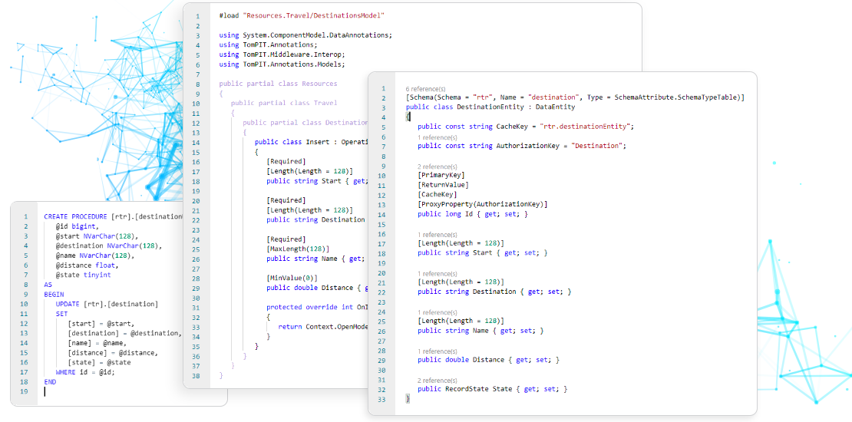
Task: Click "2 reference(s)" above the PrimaryKey attribute
Action: (x=438, y=166)
